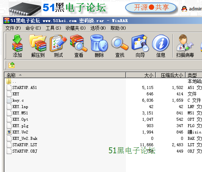Open the Favorites (收藏夹) menu
Screen dimensions: 202x172
[x=76, y=28]
